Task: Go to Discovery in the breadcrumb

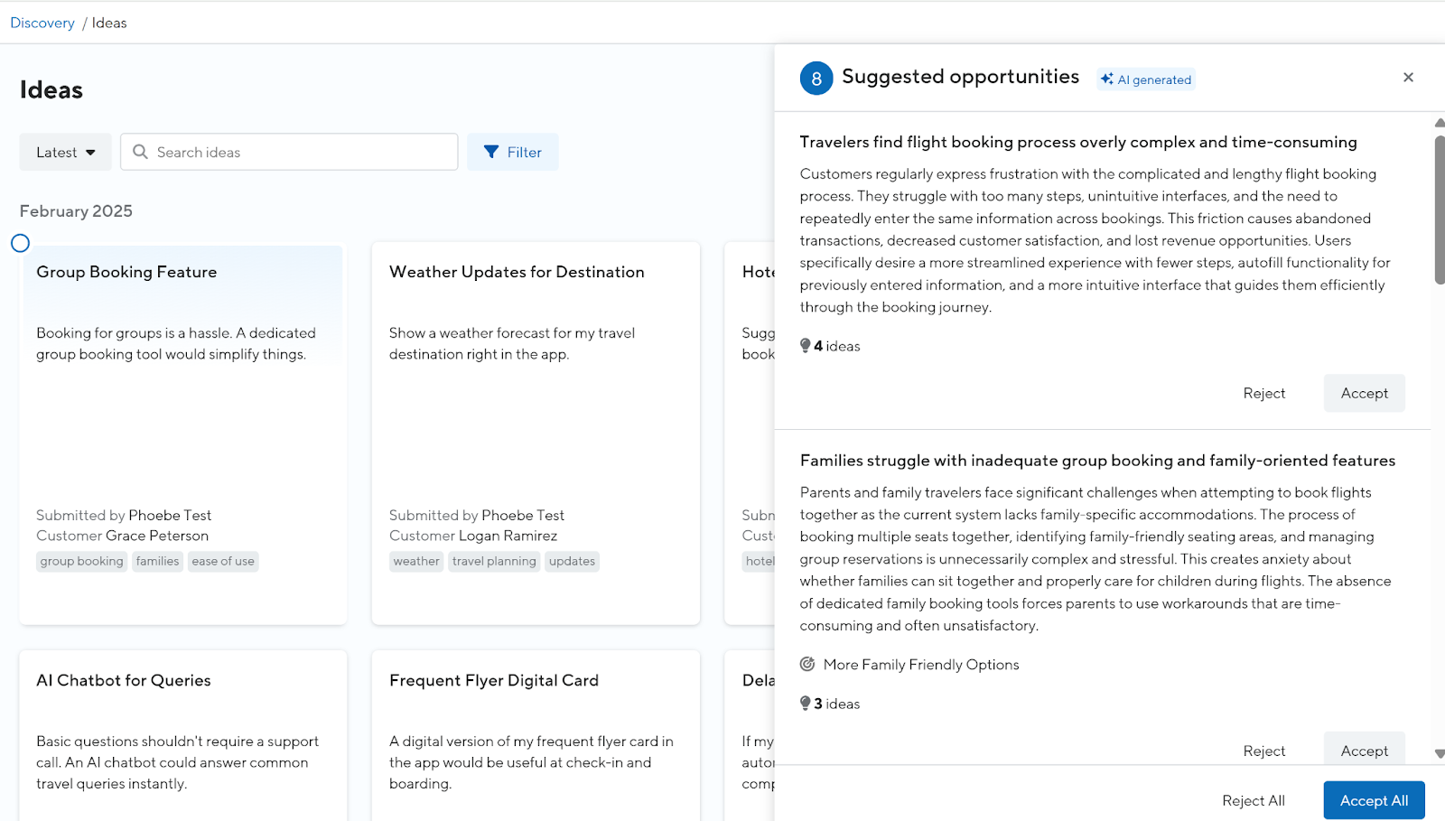Action: pos(42,23)
